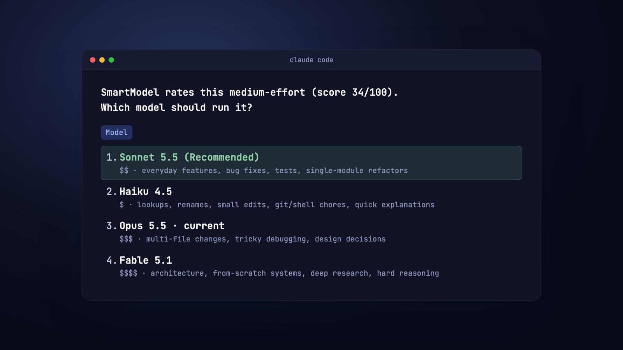623x350 pixels.
Task: Click the "architecture, from-scratch systems" description
Action: 279,273
